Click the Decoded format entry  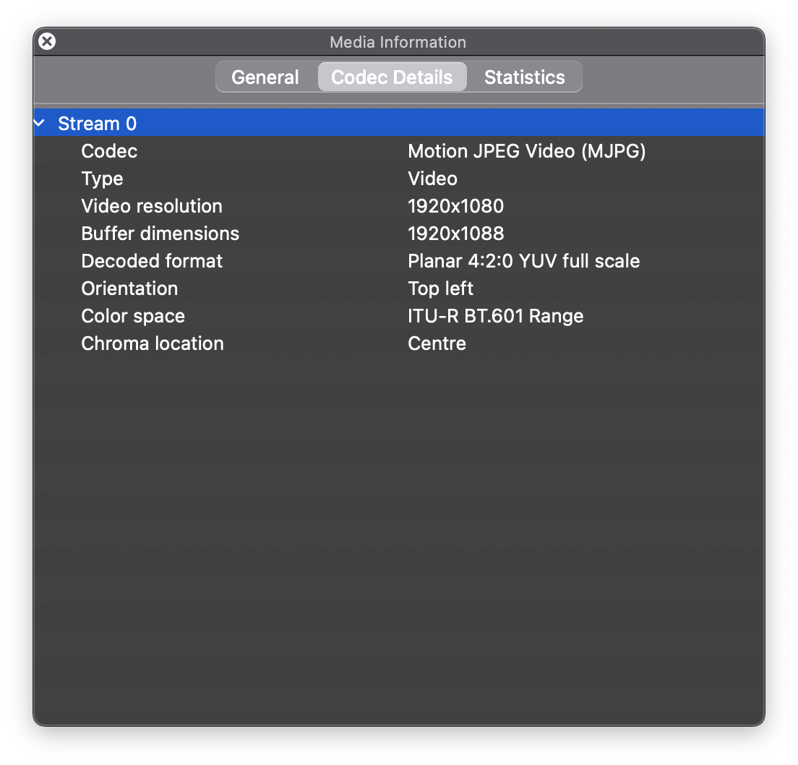pos(289,261)
